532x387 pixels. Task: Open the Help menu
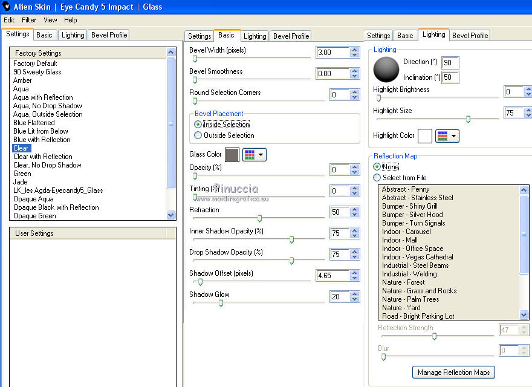coord(71,20)
